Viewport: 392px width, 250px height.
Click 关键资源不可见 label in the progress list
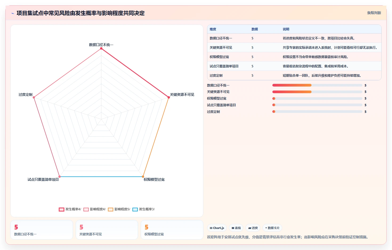pos(218,92)
